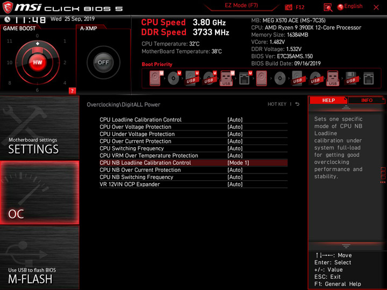
Task: Set Game Boost dial to stage 2
Action: [65, 62]
